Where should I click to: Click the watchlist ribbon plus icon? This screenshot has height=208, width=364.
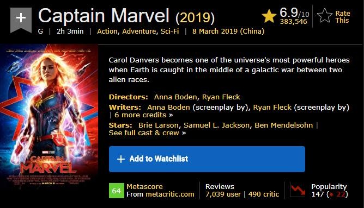[x=21, y=20]
